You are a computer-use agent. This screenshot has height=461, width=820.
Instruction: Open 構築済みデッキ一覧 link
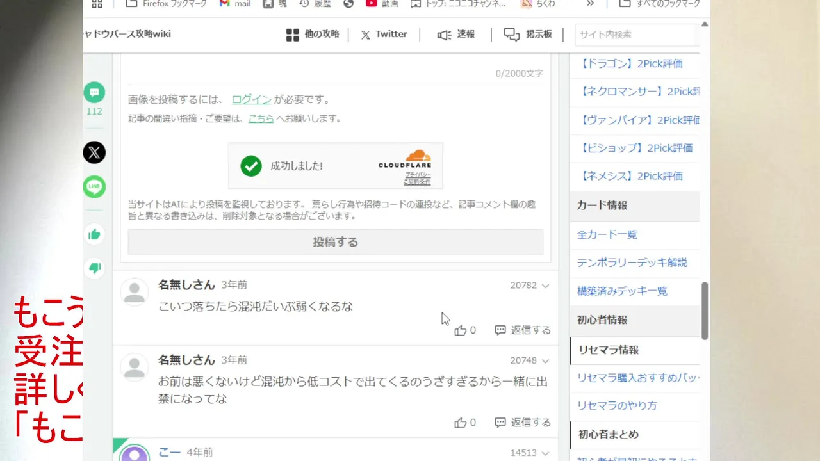tap(622, 291)
